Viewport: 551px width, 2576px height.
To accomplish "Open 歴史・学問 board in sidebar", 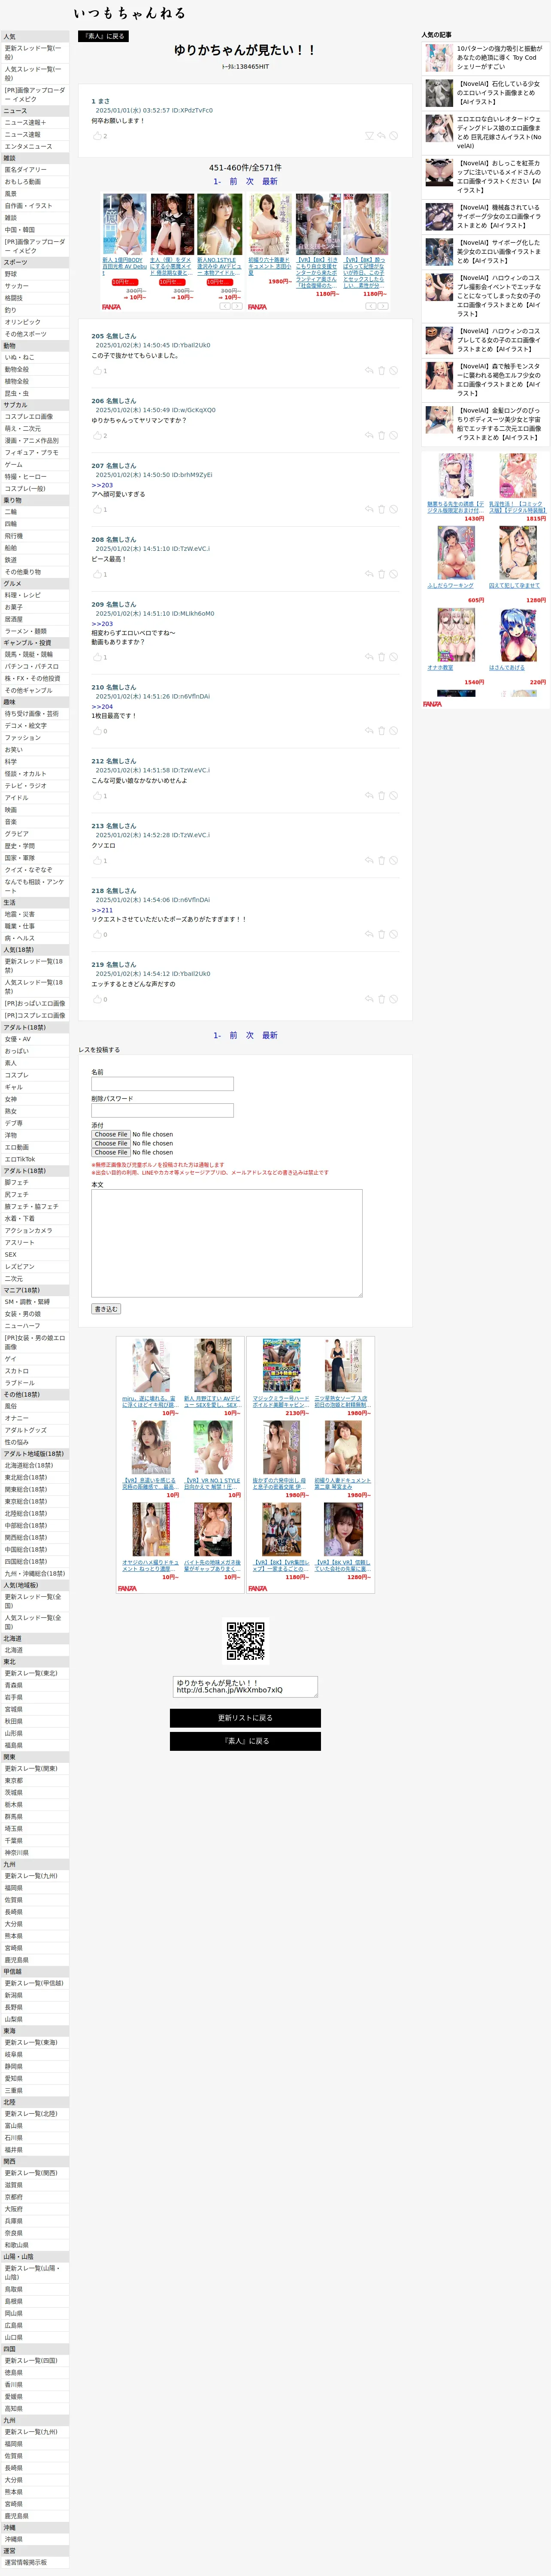I will point(35,846).
